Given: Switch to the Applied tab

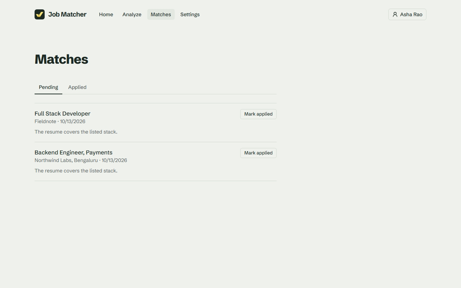Looking at the screenshot, I should point(77,87).
